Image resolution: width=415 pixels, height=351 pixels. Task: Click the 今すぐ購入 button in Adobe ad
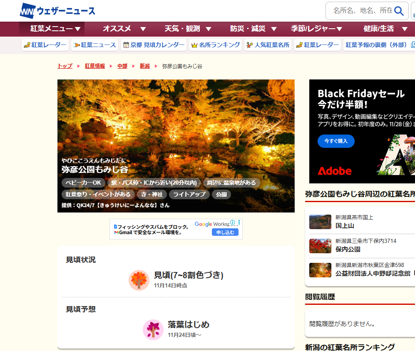pos(336,141)
